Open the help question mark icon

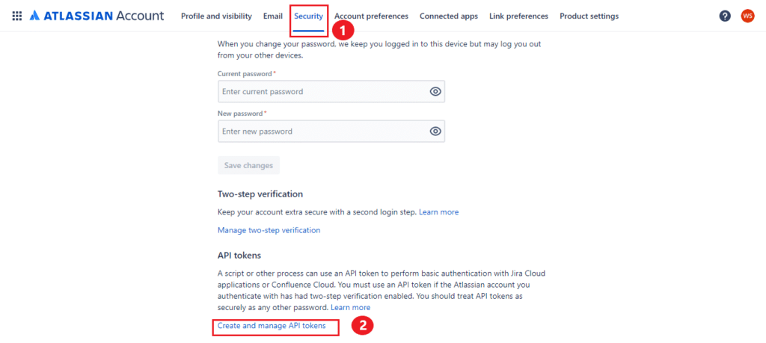pos(725,16)
